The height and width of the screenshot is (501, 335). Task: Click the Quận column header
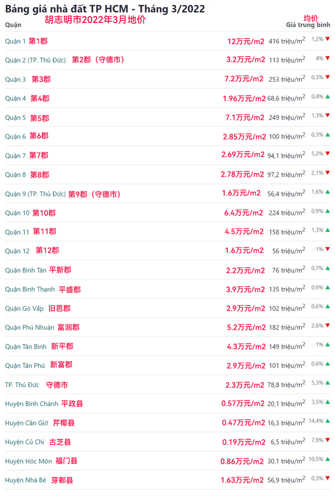tap(13, 25)
